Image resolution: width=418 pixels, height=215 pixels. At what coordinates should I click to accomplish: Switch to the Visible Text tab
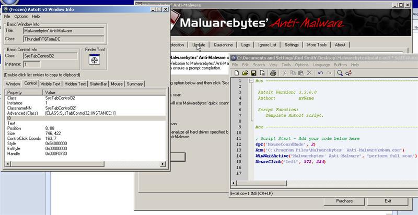pos(50,84)
